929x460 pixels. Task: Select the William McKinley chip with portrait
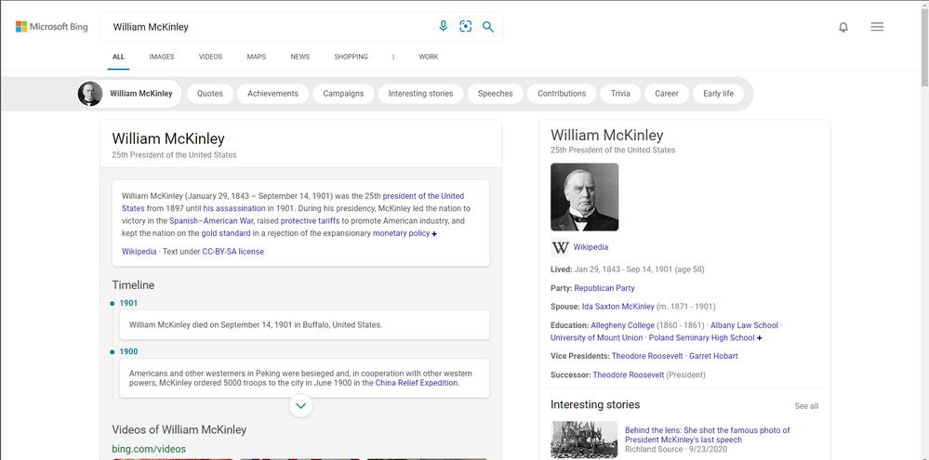(x=129, y=94)
